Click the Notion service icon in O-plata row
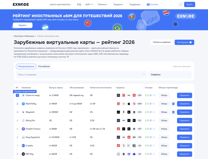The image size is (208, 159). click(134, 146)
